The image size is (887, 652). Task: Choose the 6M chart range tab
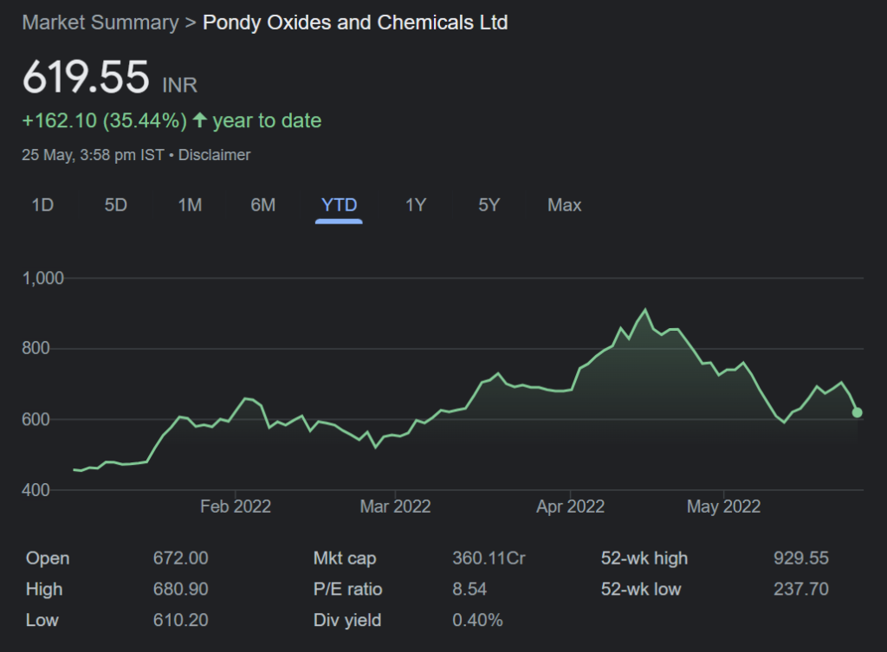tap(262, 205)
